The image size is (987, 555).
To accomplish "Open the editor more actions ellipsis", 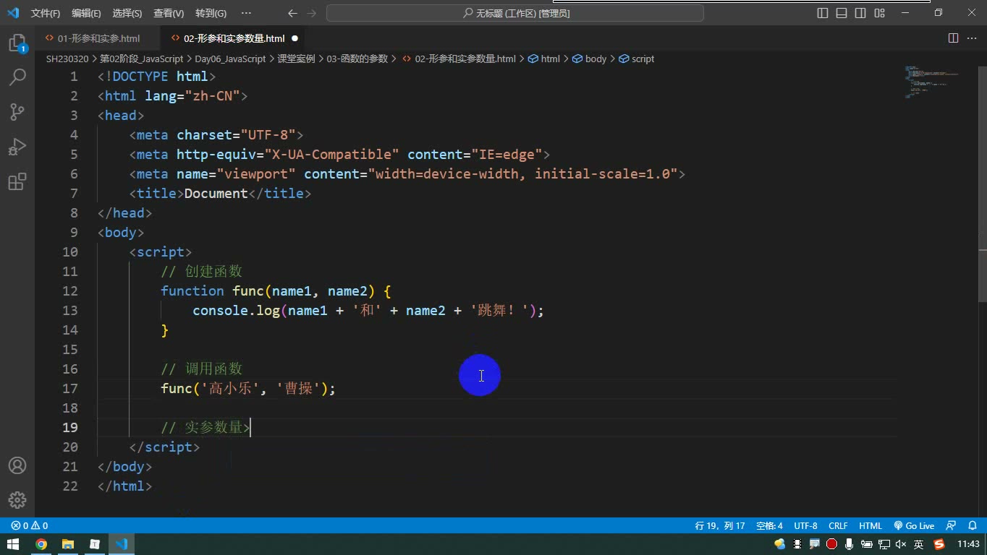I will (x=972, y=38).
